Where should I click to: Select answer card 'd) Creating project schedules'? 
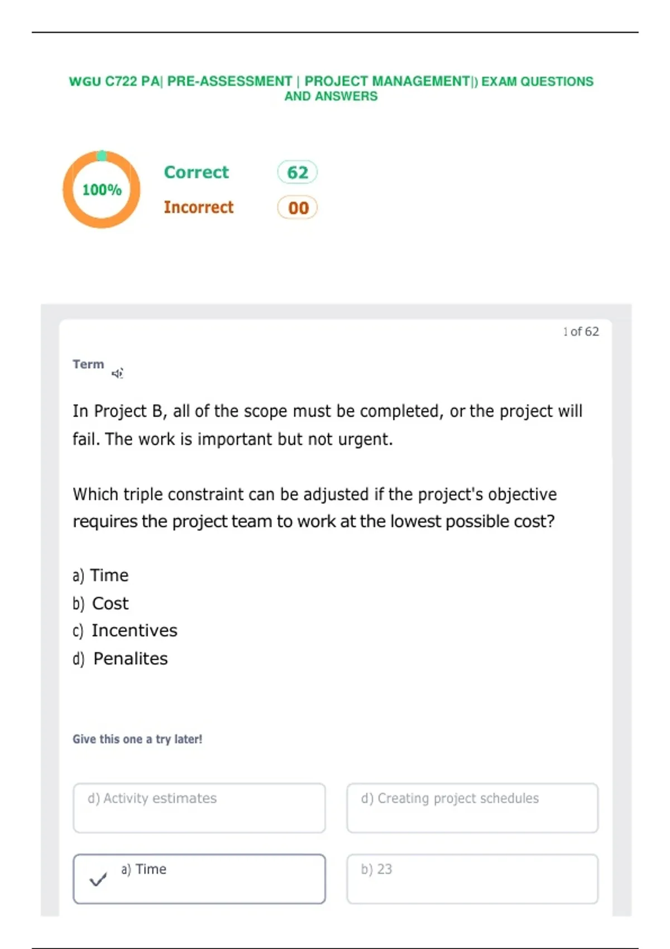(x=472, y=808)
